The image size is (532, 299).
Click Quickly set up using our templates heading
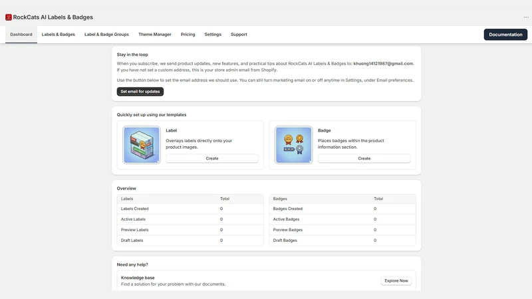tap(152, 115)
